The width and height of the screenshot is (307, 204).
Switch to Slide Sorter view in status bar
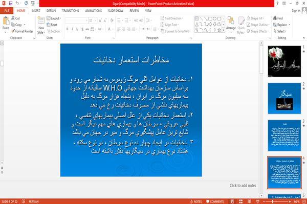[x=241, y=201]
